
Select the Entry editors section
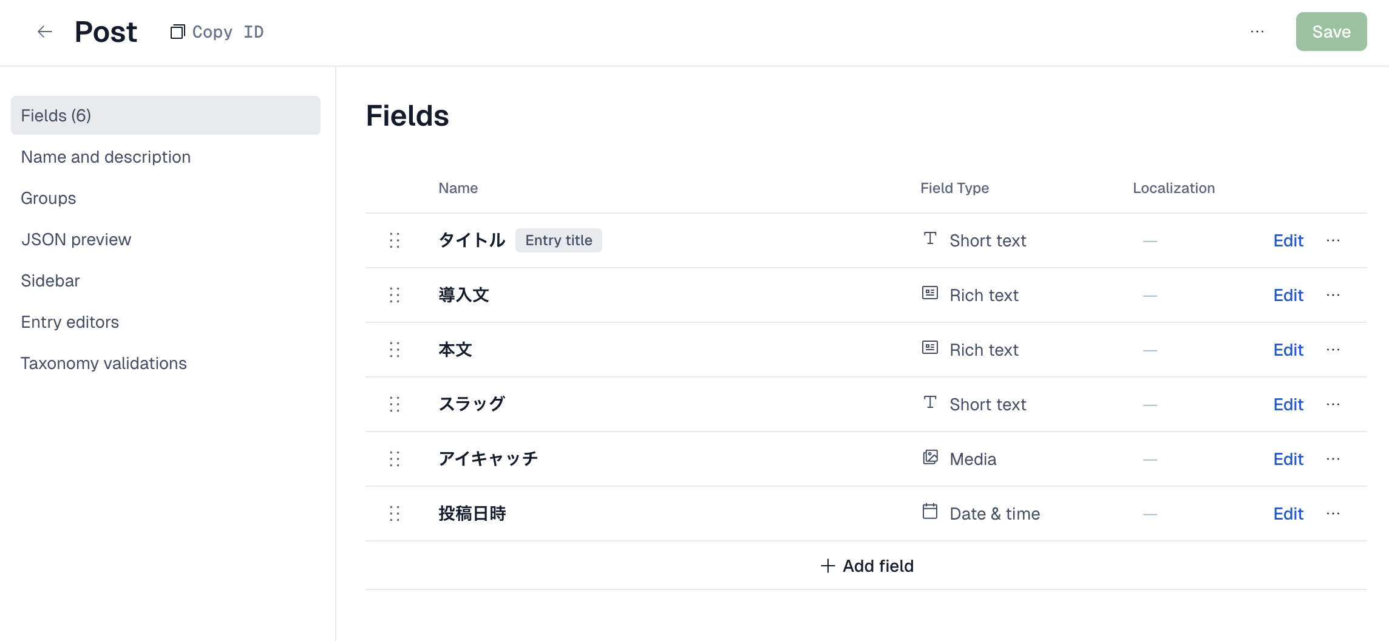70,322
